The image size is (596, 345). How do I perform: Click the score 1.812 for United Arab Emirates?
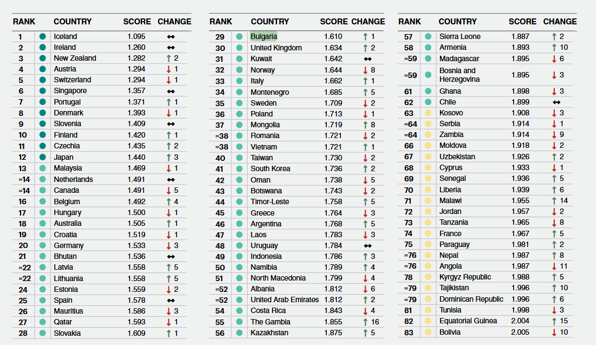click(333, 300)
